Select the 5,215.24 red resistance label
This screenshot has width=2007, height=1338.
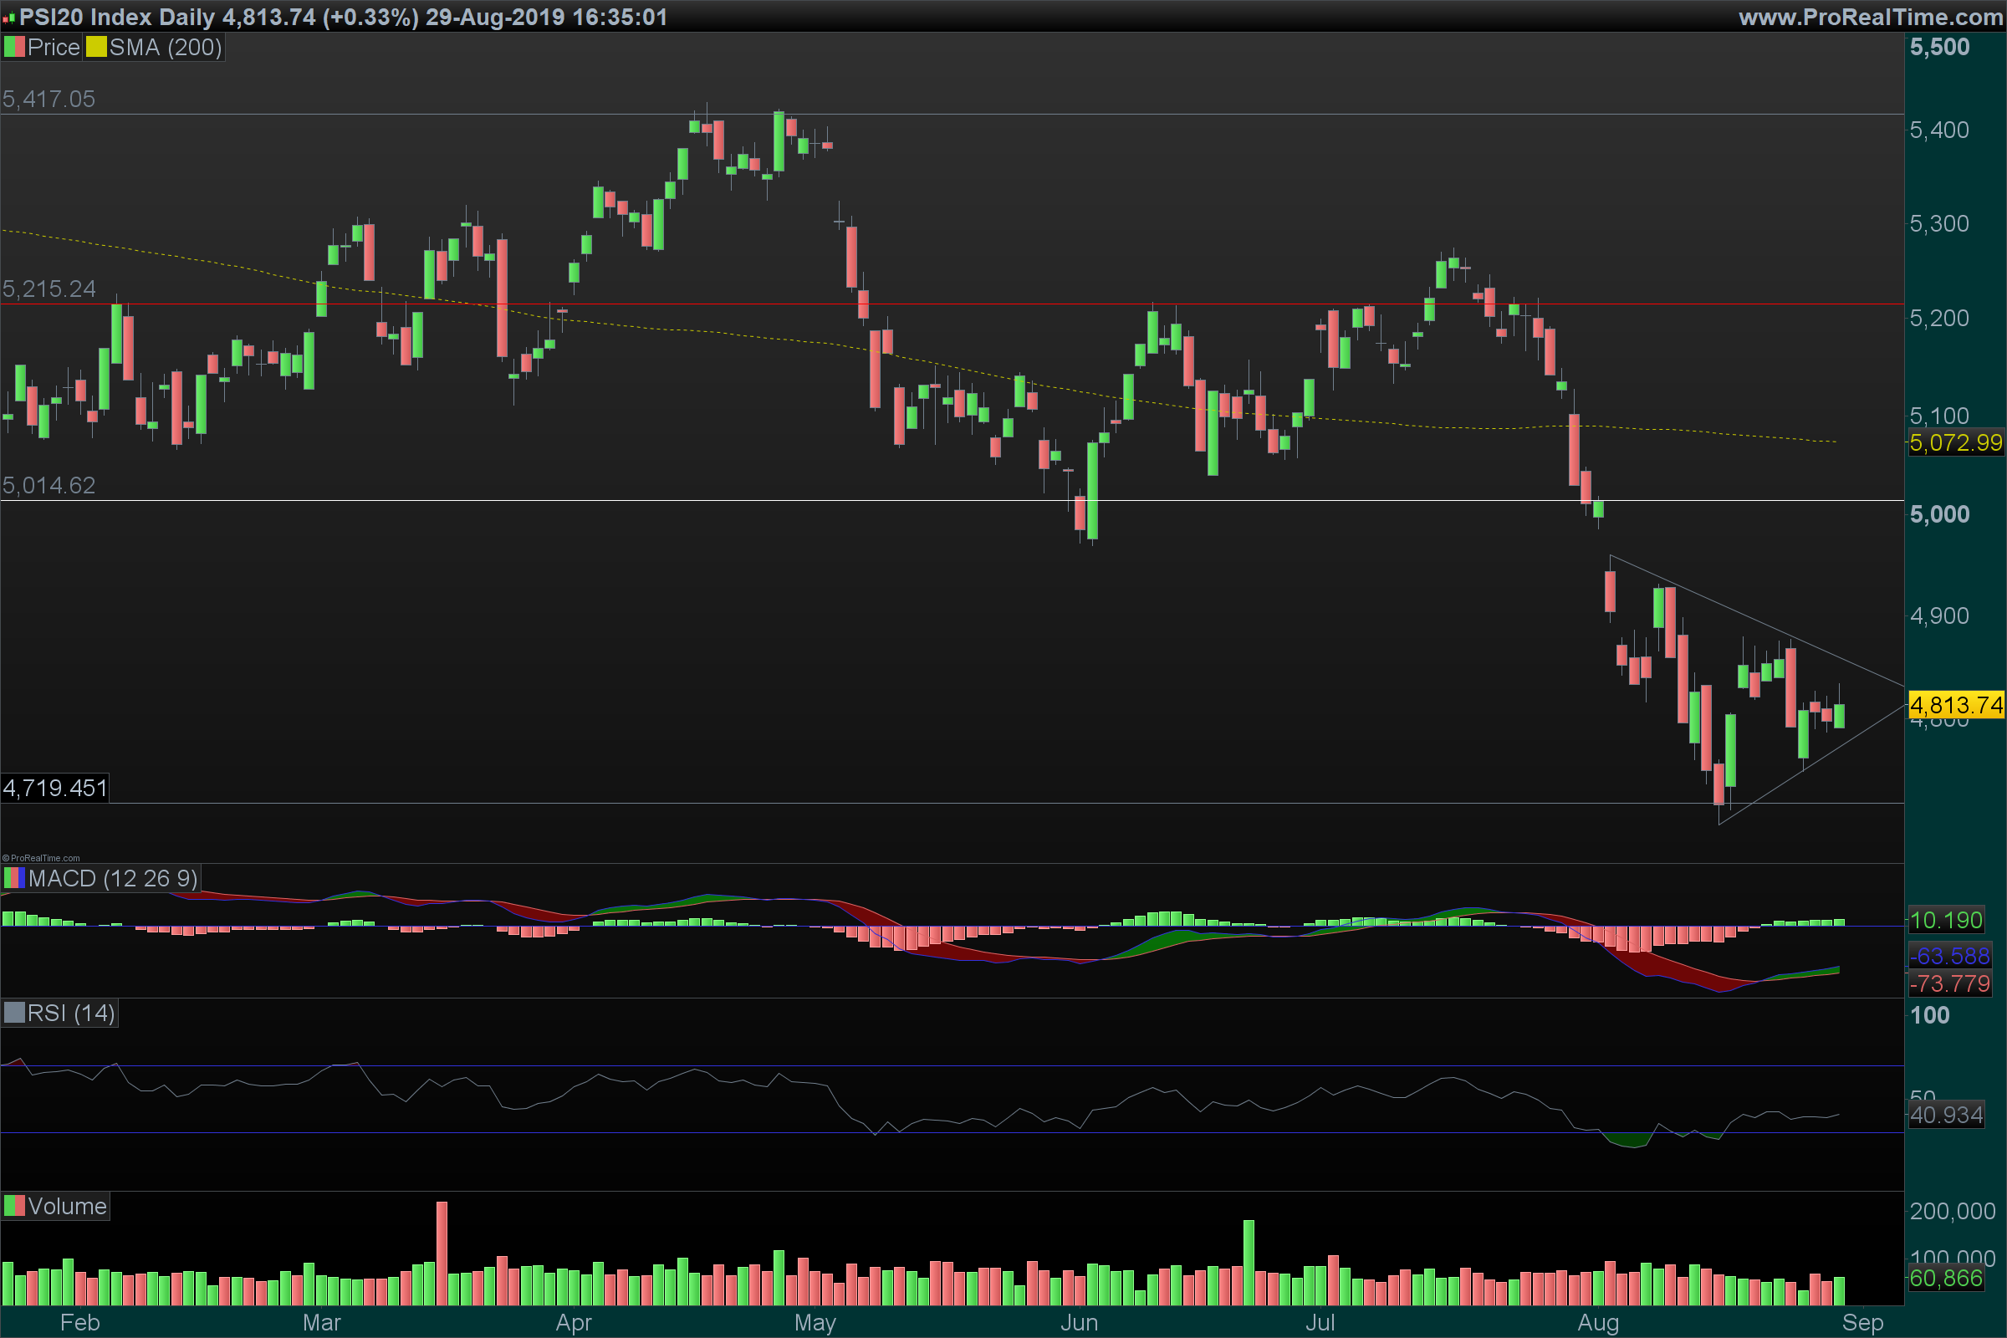click(x=49, y=289)
